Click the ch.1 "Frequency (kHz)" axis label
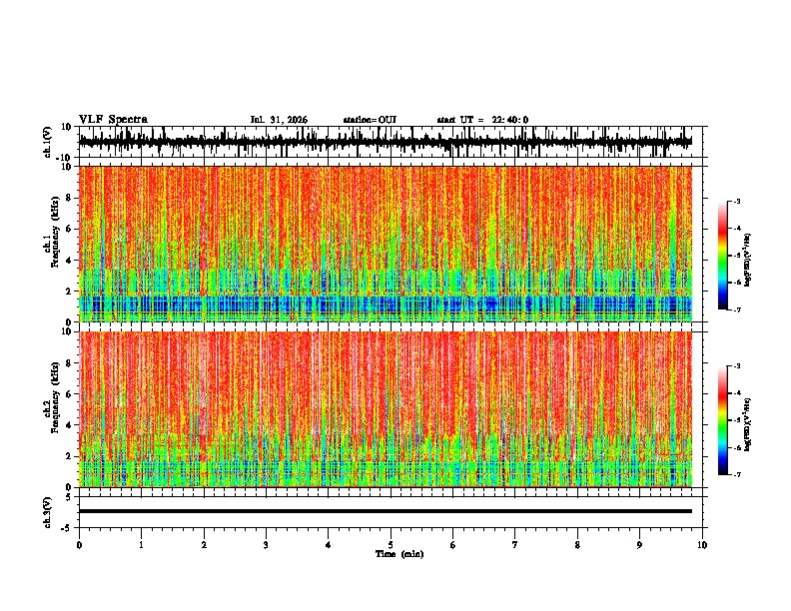Image resolution: width=791 pixels, height=611 pixels. pyautogui.click(x=55, y=233)
